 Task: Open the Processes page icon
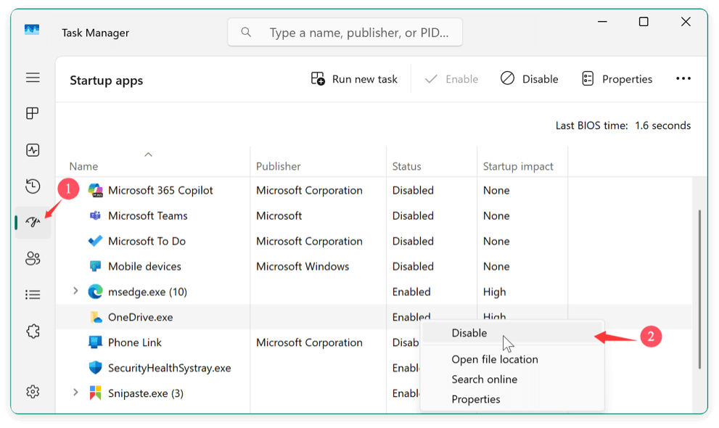pyautogui.click(x=33, y=114)
